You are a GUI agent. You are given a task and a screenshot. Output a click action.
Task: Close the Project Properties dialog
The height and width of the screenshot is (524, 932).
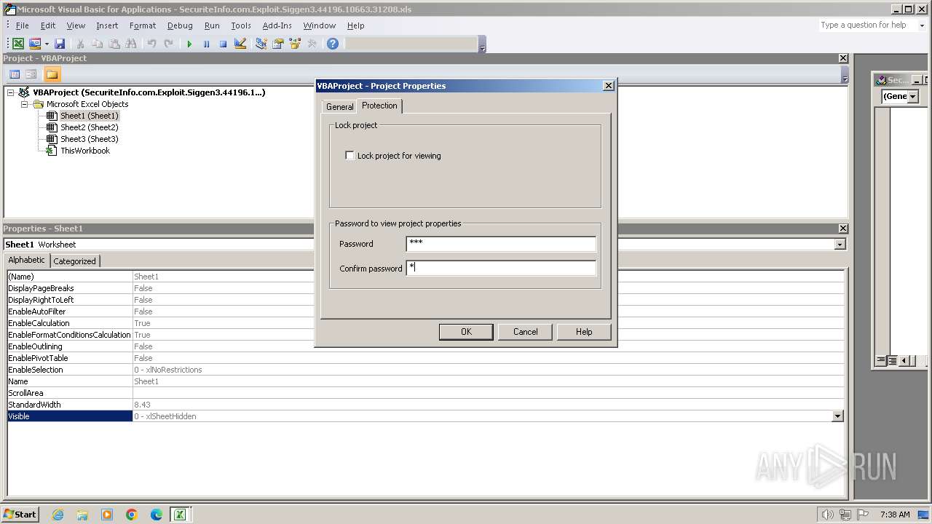pos(609,86)
